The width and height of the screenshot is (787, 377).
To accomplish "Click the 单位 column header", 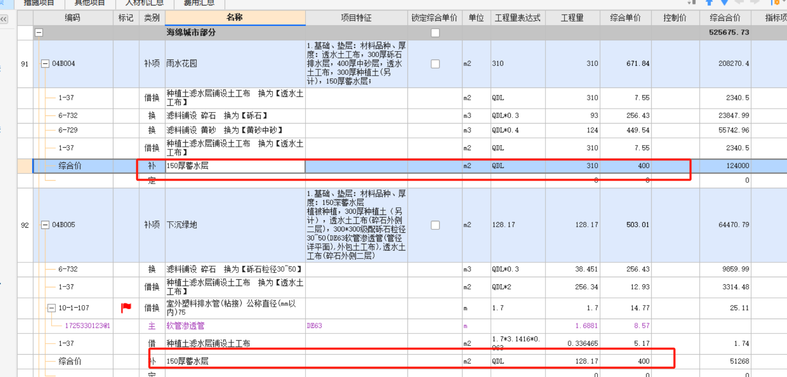I will coord(476,18).
